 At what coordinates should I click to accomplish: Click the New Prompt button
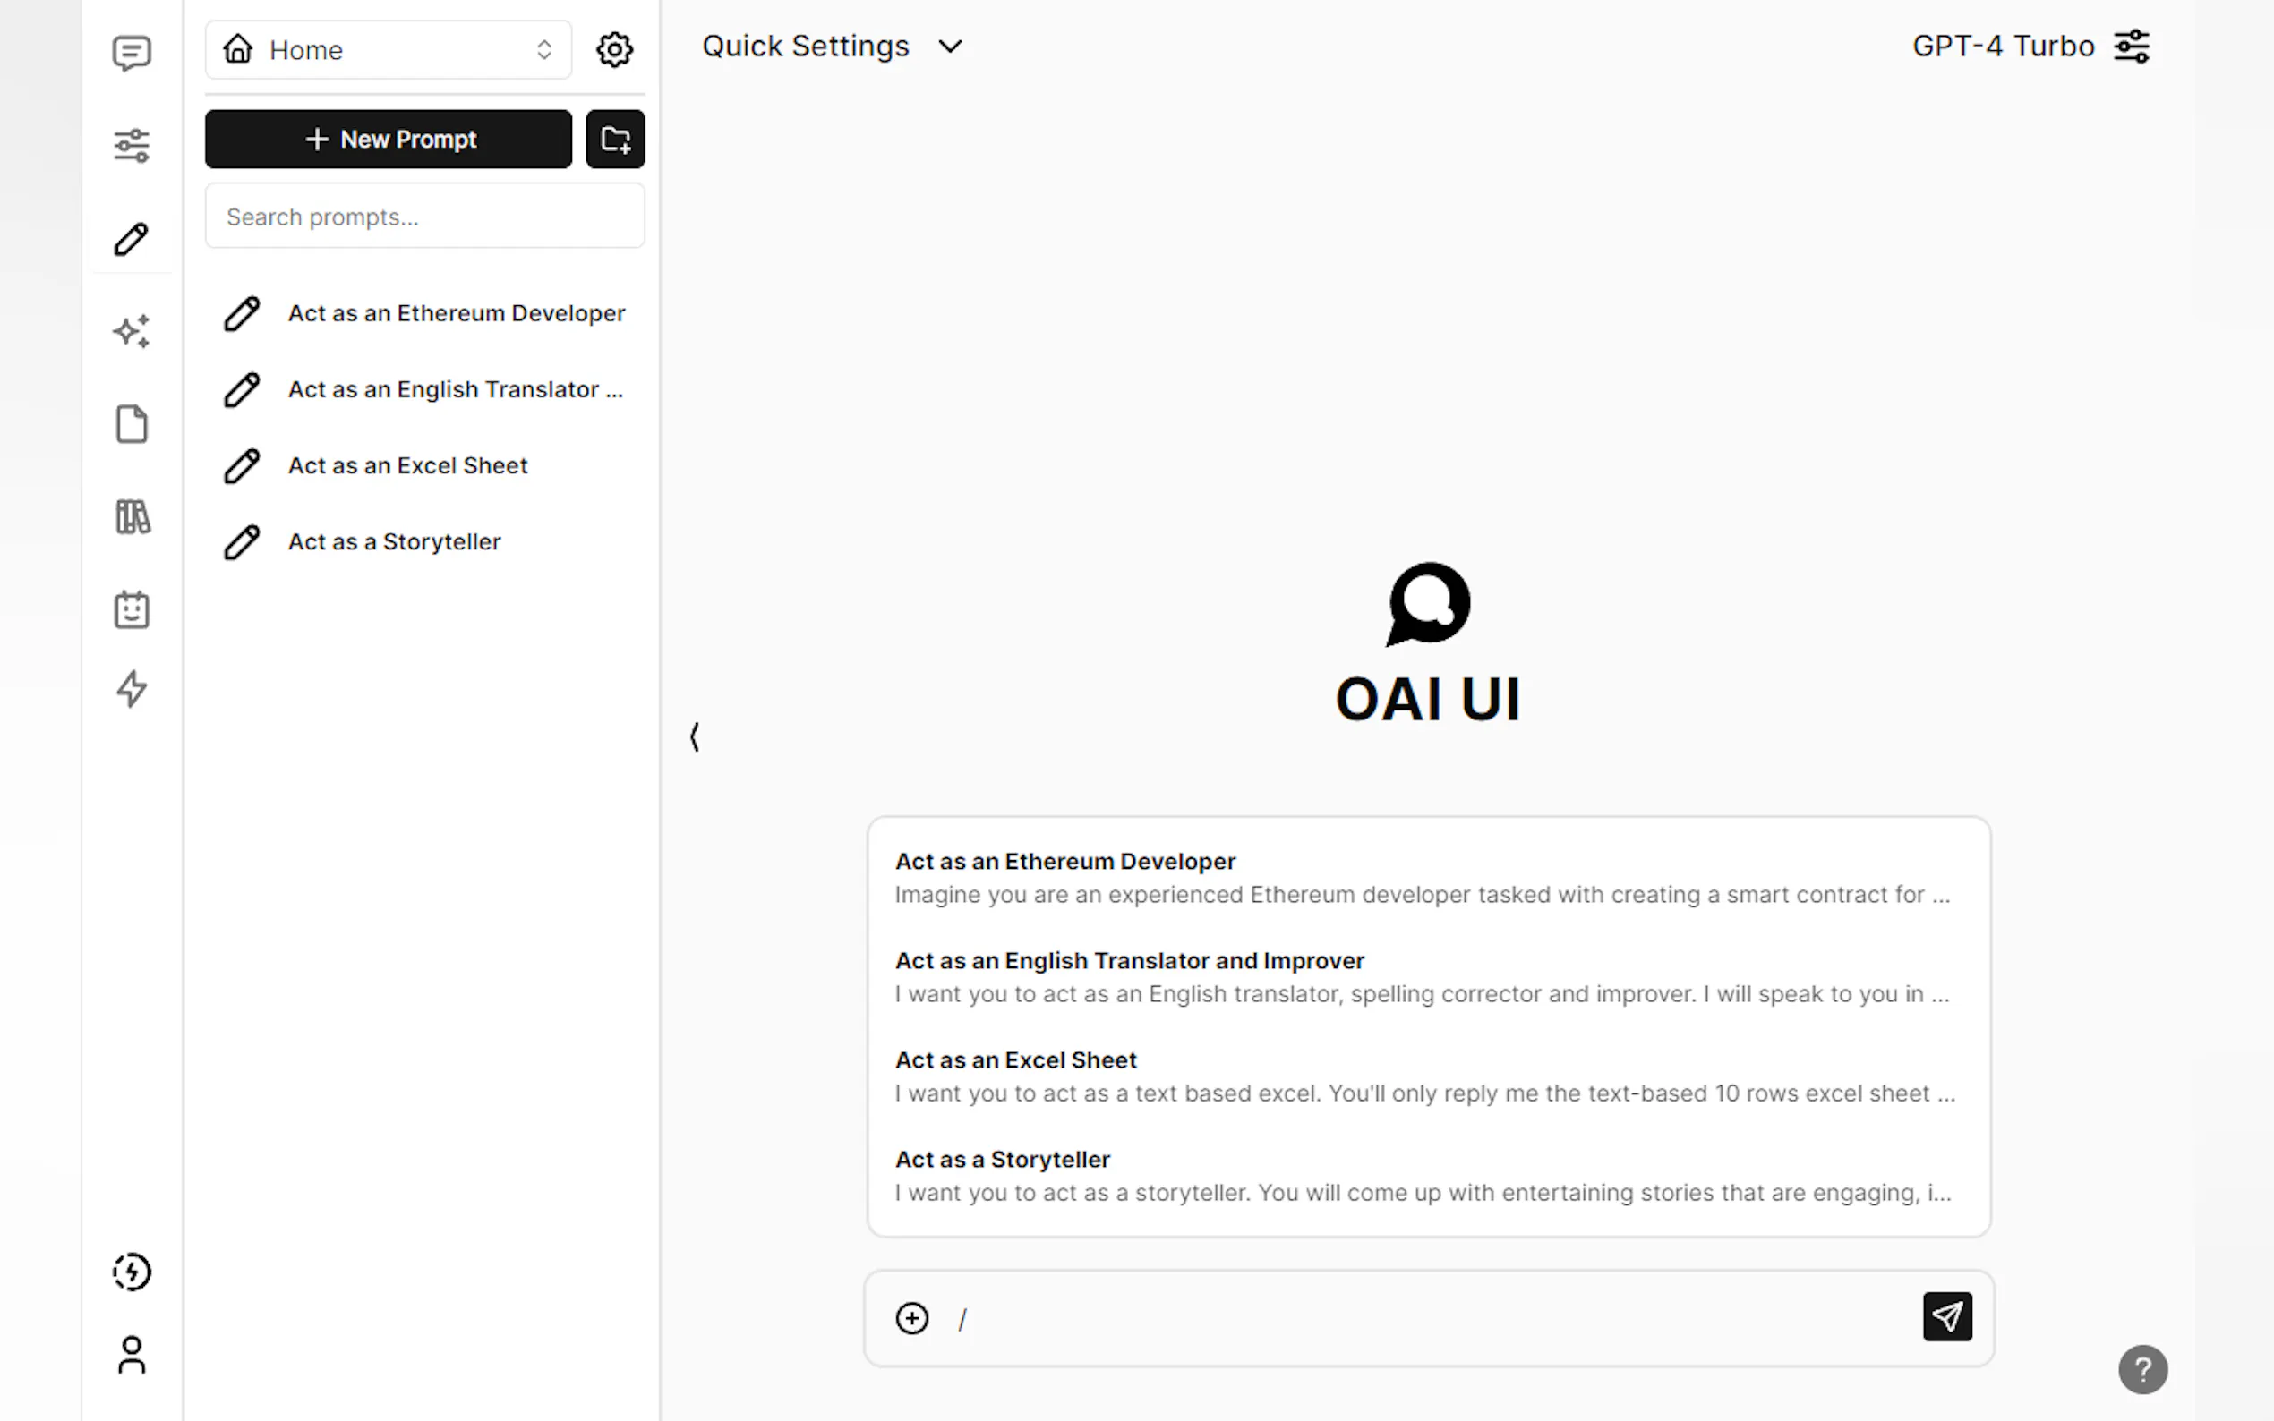(389, 139)
